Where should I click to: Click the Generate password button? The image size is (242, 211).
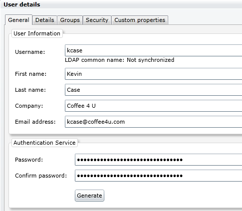89,196
